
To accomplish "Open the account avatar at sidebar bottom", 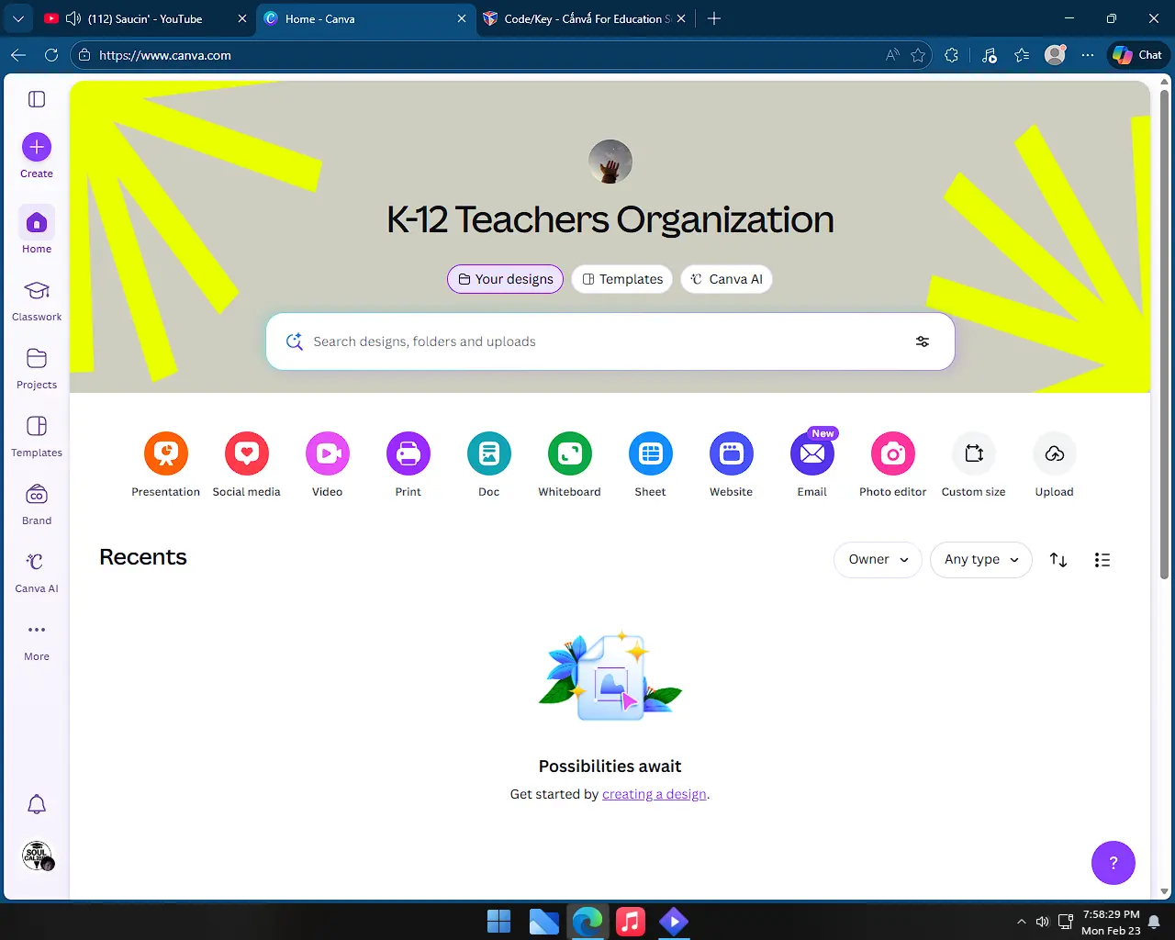I will tap(38, 856).
